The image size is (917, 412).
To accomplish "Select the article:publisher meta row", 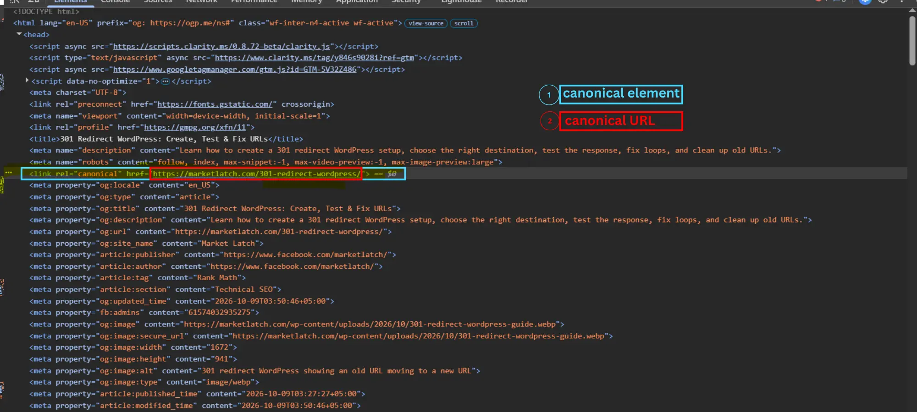I will (213, 255).
